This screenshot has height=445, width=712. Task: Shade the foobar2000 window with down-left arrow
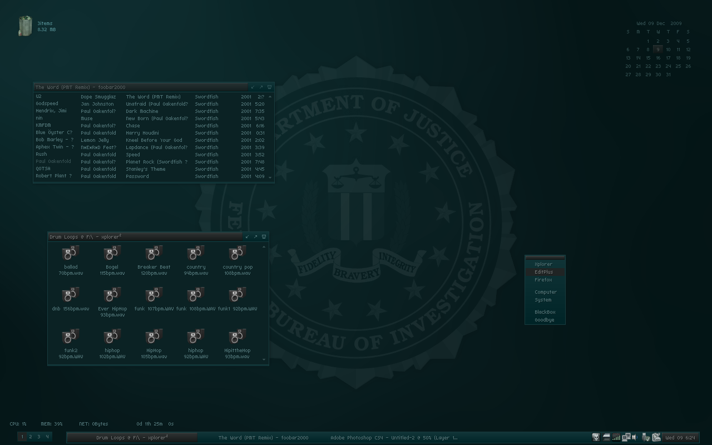pos(253,87)
